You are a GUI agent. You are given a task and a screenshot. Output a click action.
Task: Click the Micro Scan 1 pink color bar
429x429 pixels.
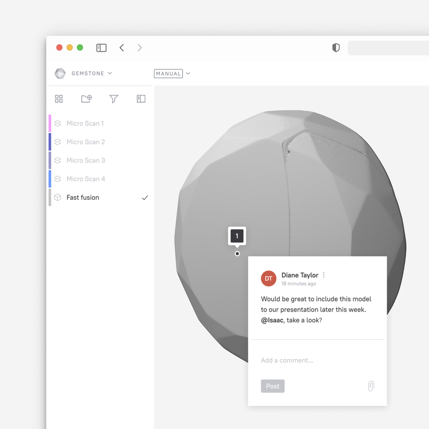coord(50,123)
